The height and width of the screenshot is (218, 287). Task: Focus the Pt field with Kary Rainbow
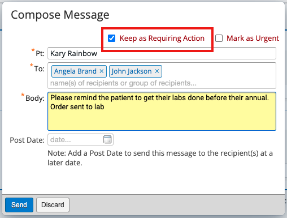click(162, 53)
